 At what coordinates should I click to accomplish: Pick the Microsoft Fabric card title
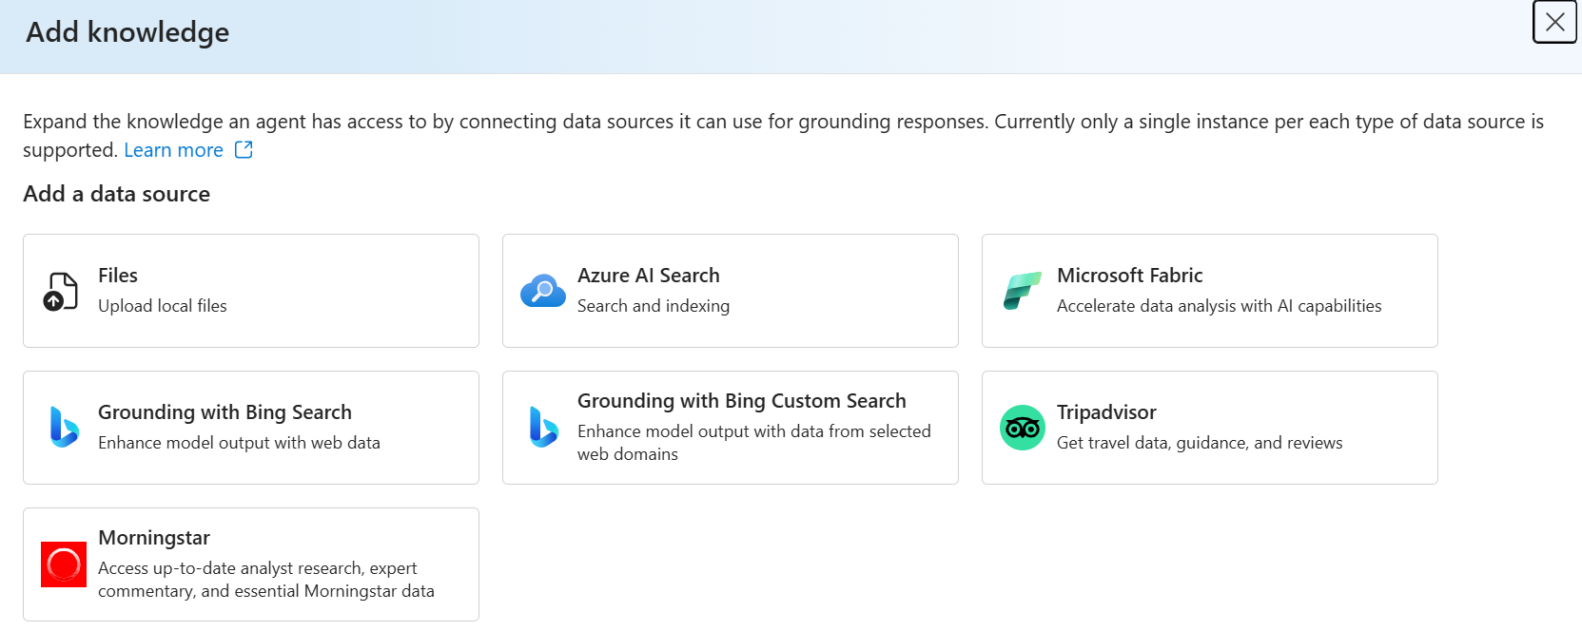point(1129,276)
